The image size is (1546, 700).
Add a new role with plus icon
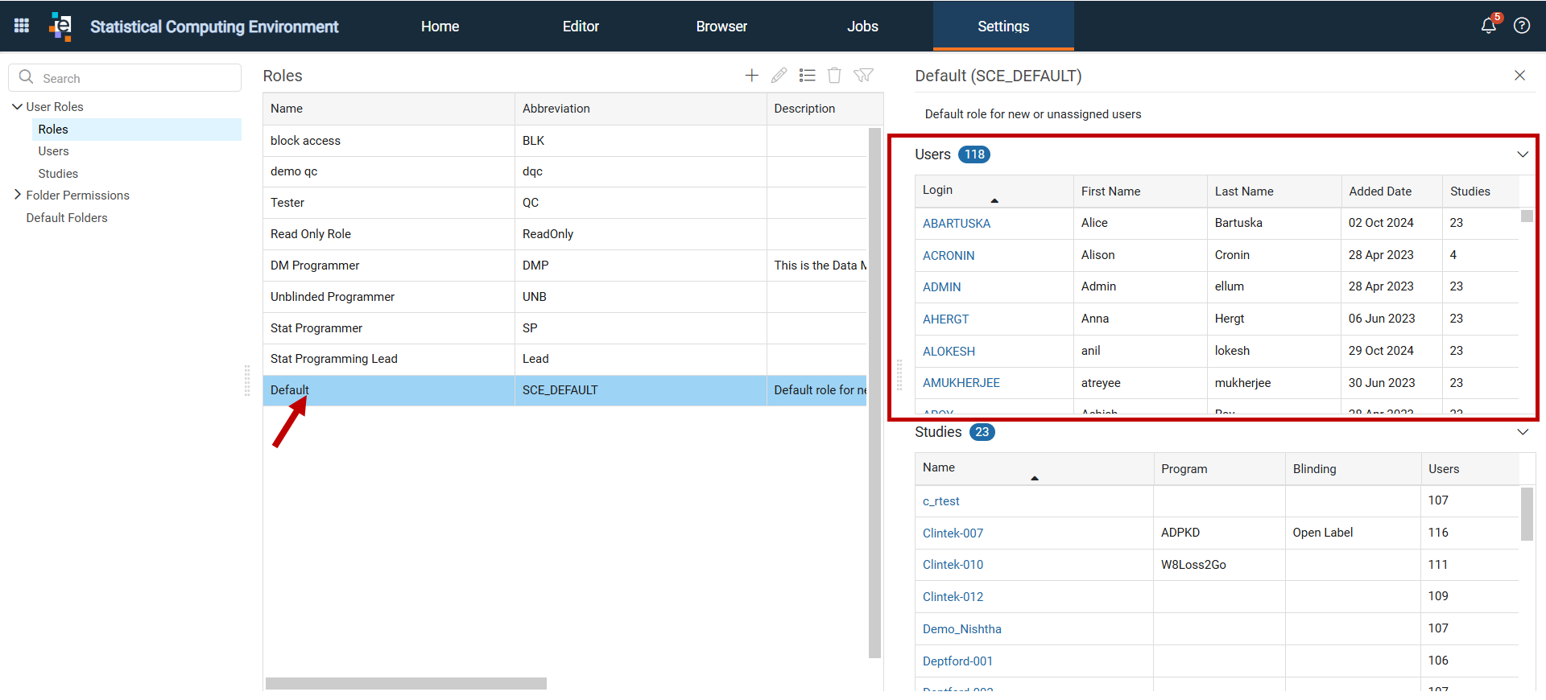tap(751, 76)
